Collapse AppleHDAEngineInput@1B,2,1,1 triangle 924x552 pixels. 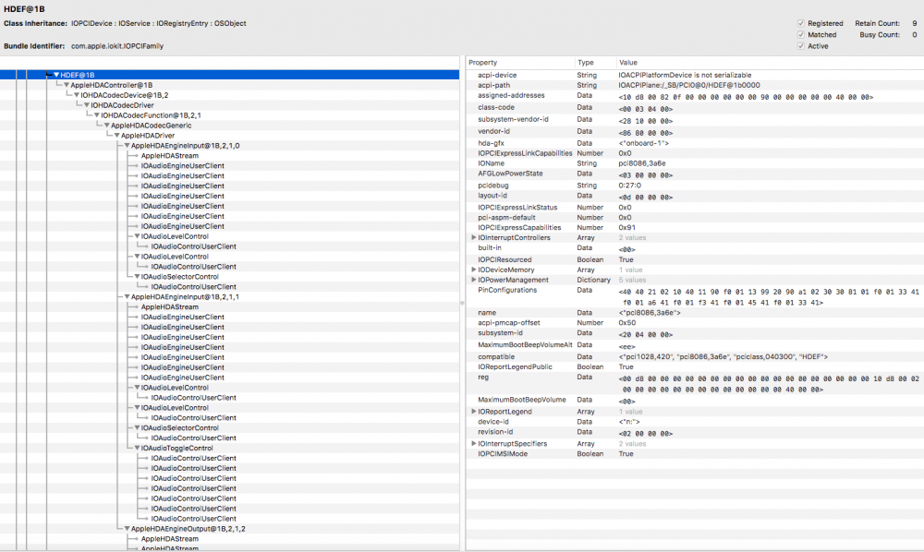coord(127,296)
